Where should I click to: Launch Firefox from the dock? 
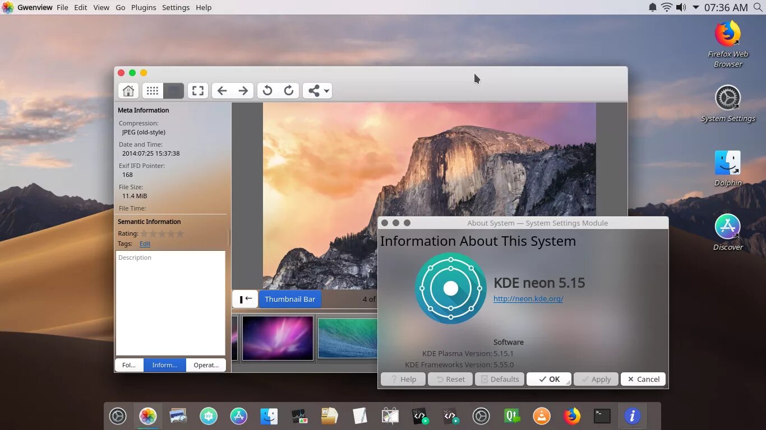click(x=572, y=416)
